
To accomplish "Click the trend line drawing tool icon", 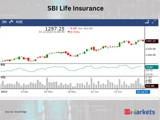I will tap(154, 21).
